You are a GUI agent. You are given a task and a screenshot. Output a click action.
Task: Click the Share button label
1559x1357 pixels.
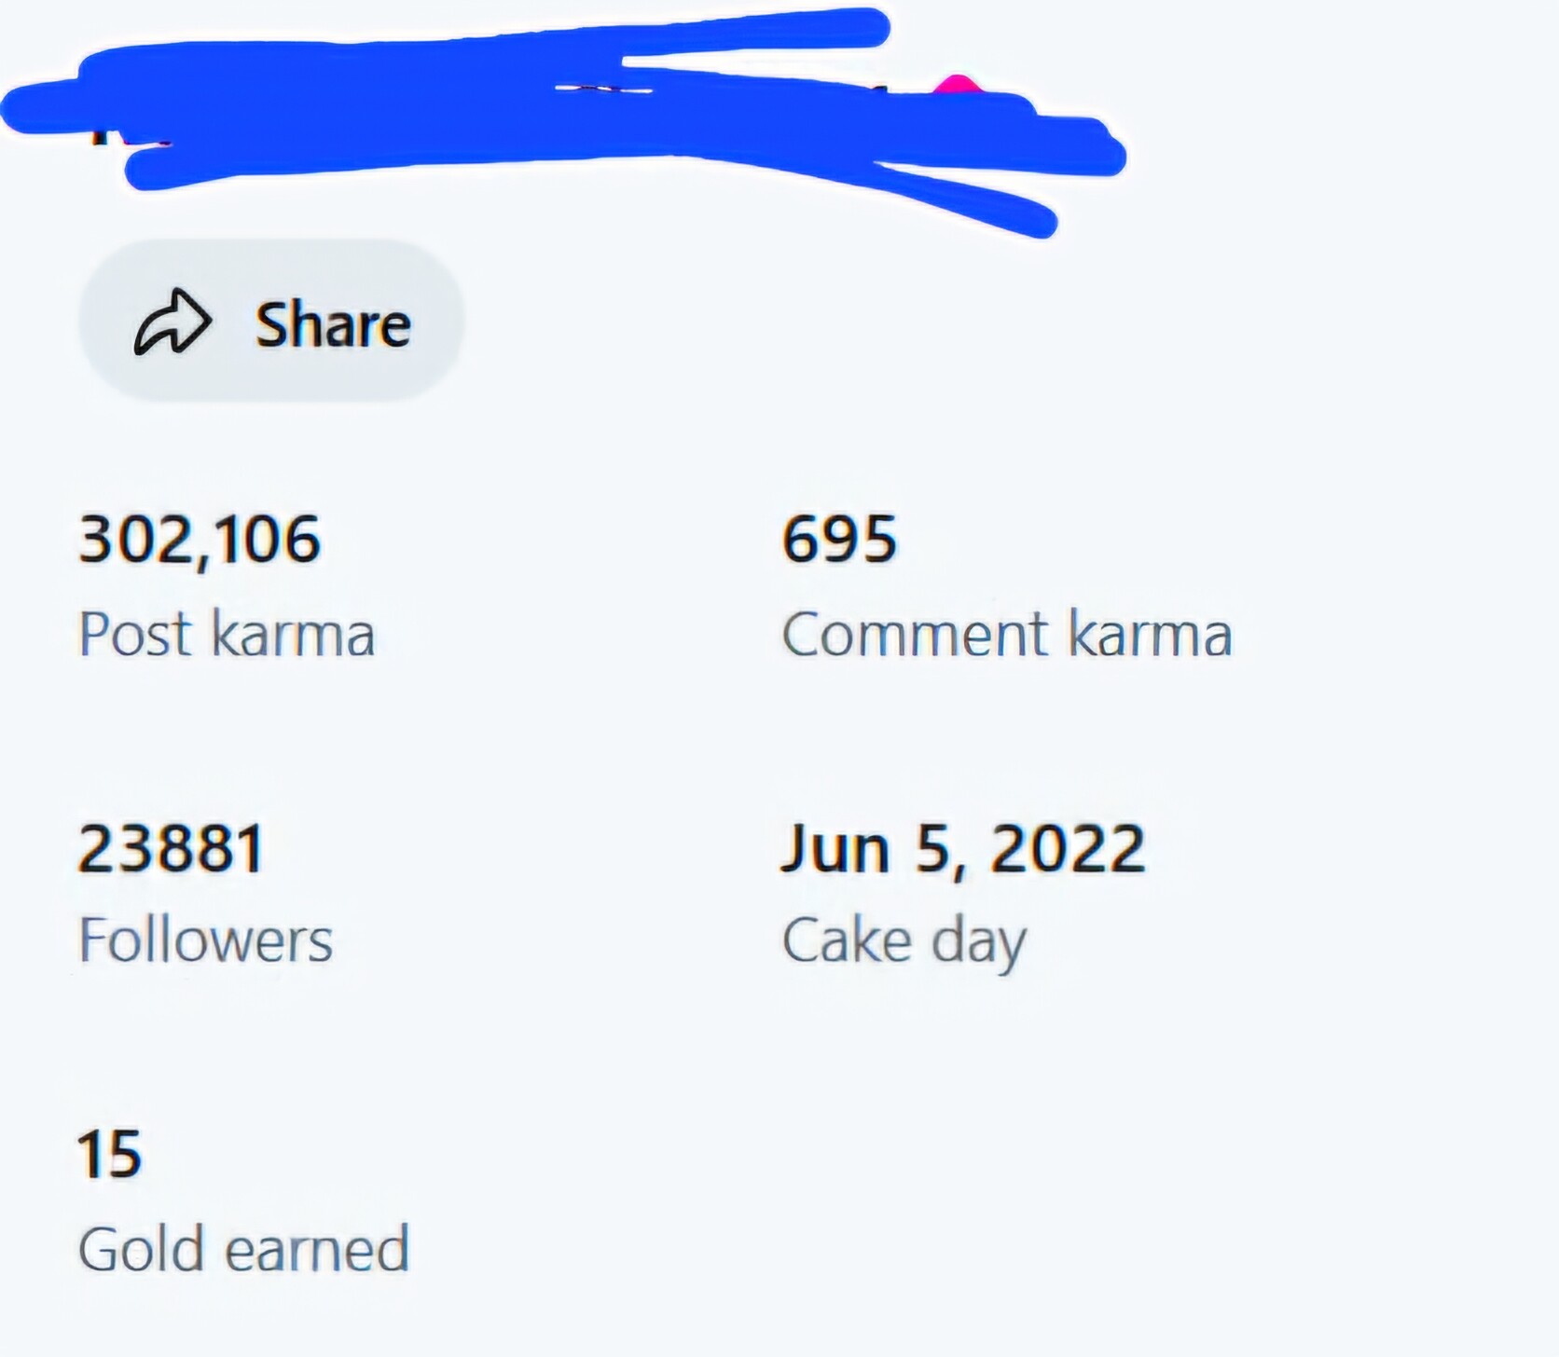click(333, 324)
